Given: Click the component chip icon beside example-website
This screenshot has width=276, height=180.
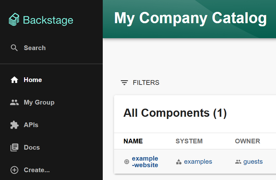Looking at the screenshot, I should (x=127, y=162).
